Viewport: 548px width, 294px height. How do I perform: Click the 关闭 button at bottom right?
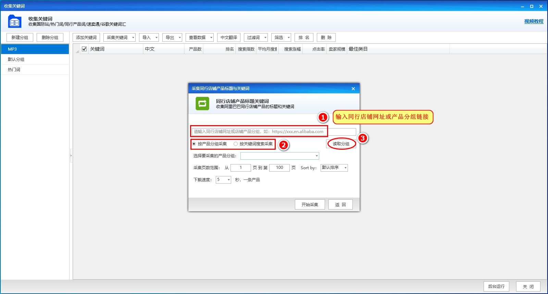tap(528, 286)
